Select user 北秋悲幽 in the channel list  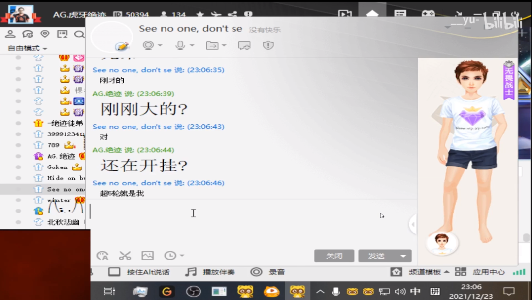click(x=63, y=222)
